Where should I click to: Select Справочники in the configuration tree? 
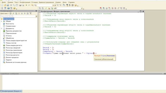[x=11, y=26]
